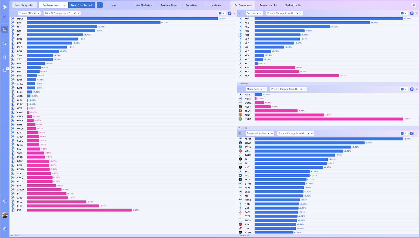The image size is (420, 238).
Task: Clear the Deepvue Leaders list selection
Action: click(x=268, y=133)
